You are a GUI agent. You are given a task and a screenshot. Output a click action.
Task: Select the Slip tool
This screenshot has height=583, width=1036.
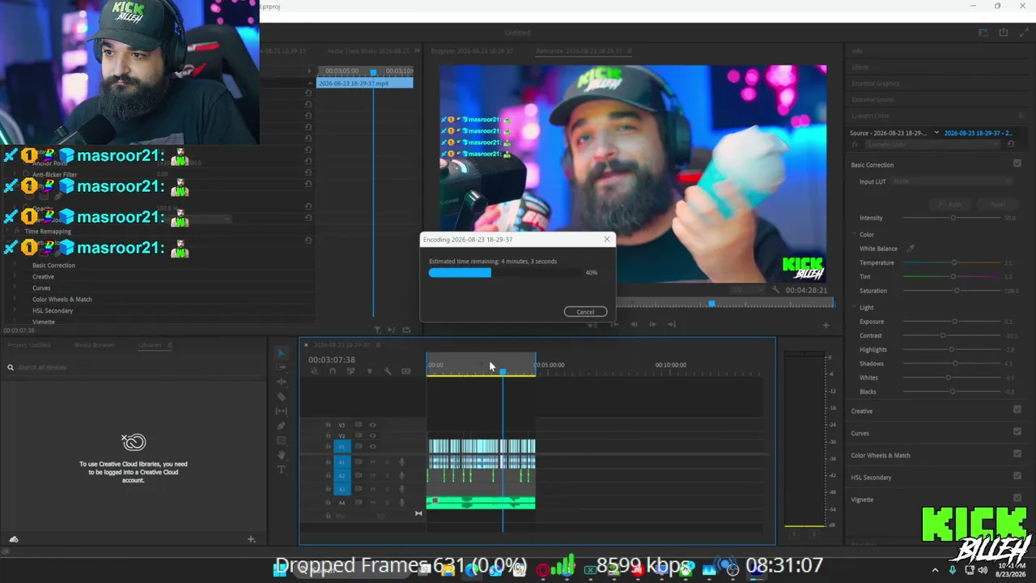[x=281, y=411]
